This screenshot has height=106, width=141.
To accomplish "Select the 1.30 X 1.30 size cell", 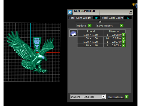I will pos(90,35).
